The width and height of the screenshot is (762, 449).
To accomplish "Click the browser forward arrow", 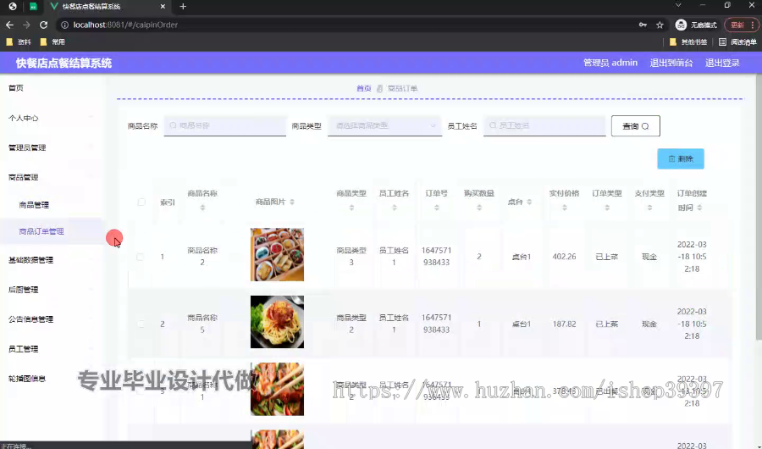I will click(26, 25).
